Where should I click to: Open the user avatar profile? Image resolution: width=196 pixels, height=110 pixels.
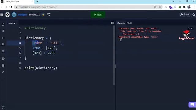point(14,15)
